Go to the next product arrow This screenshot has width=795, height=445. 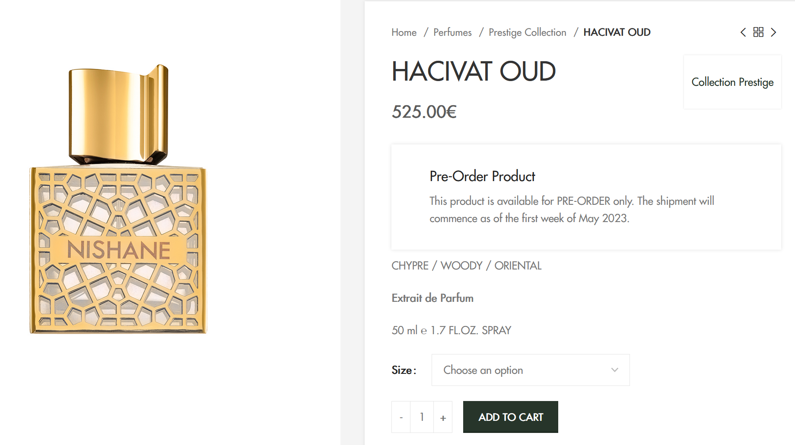pos(773,32)
